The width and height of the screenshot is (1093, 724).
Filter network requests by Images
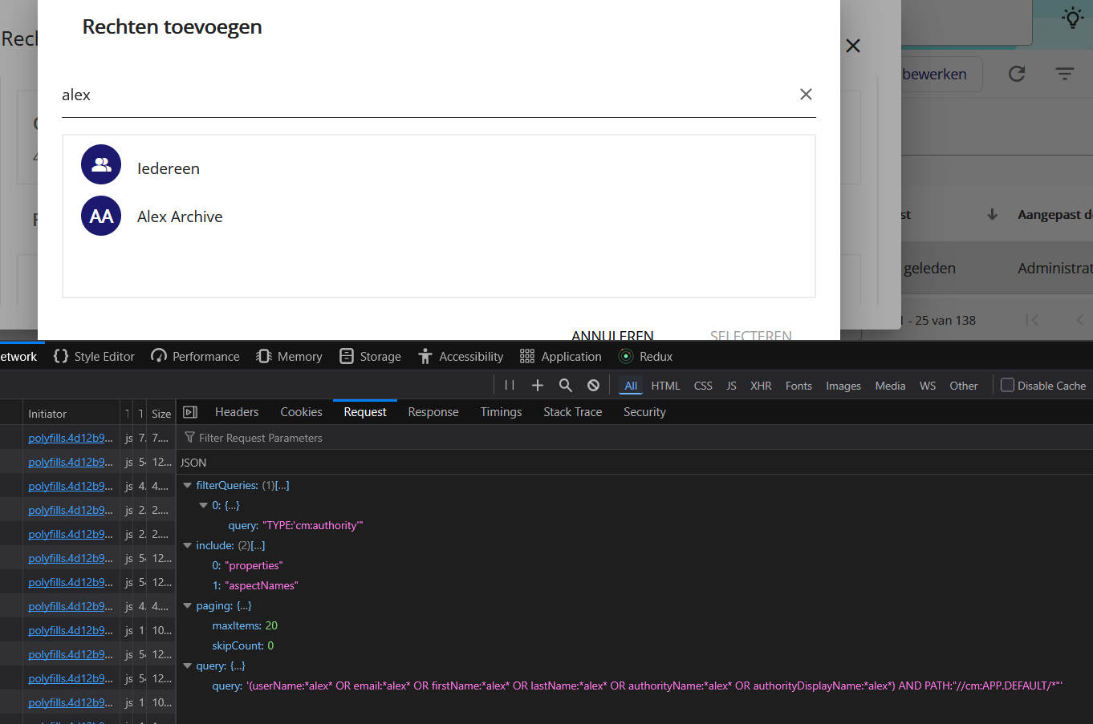(843, 386)
